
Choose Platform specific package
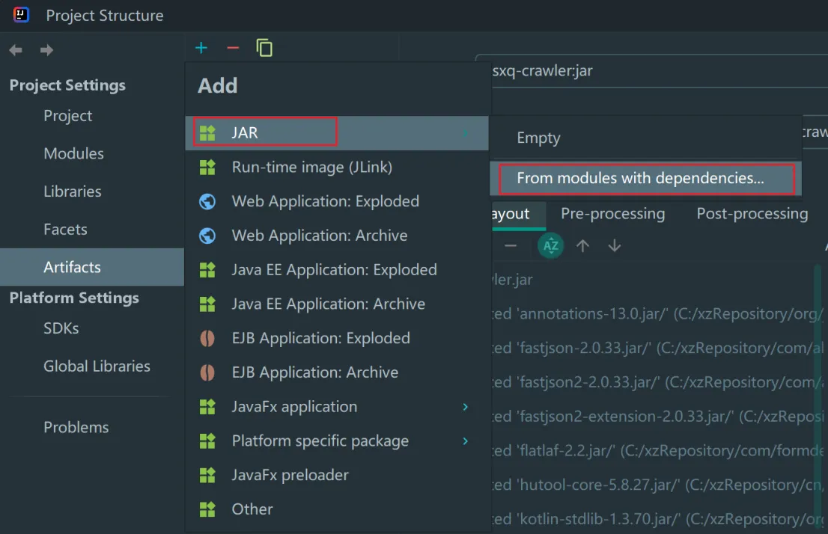[x=337, y=441]
